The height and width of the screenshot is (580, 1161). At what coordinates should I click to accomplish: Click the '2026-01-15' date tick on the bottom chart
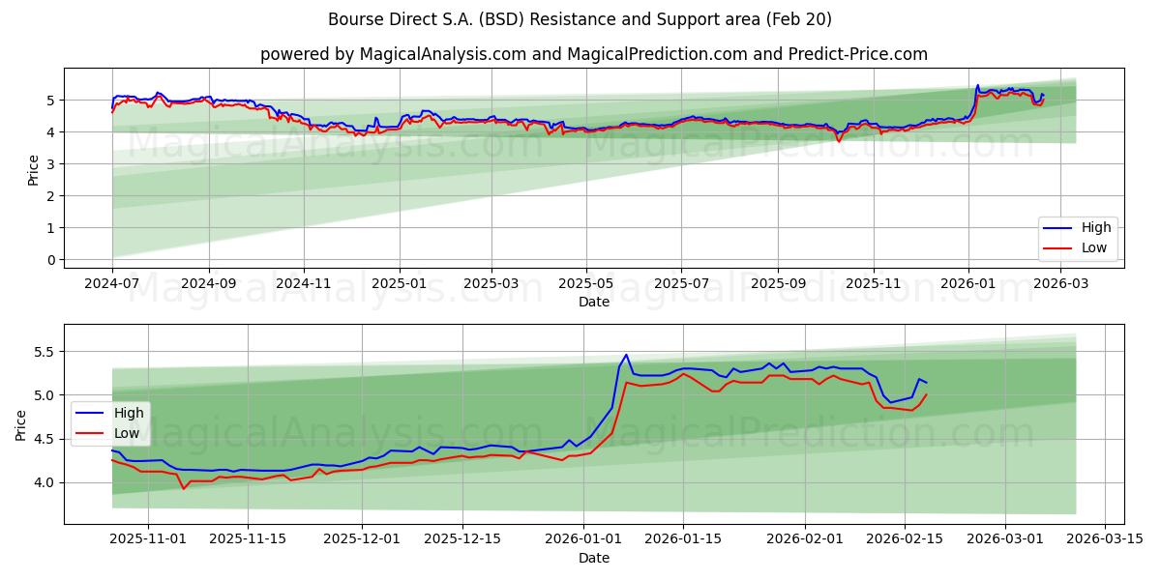(683, 540)
